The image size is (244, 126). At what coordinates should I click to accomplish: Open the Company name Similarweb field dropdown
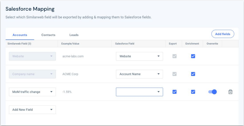point(32,74)
